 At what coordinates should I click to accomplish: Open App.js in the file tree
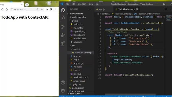point(76,60)
